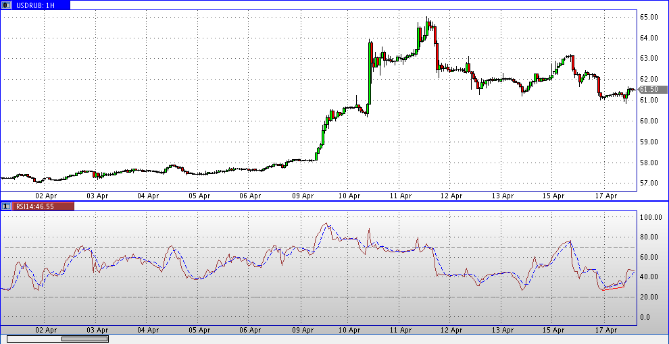669x344 pixels.
Task: Click 11 Apr on the price chart time axis
Action: [x=401, y=196]
